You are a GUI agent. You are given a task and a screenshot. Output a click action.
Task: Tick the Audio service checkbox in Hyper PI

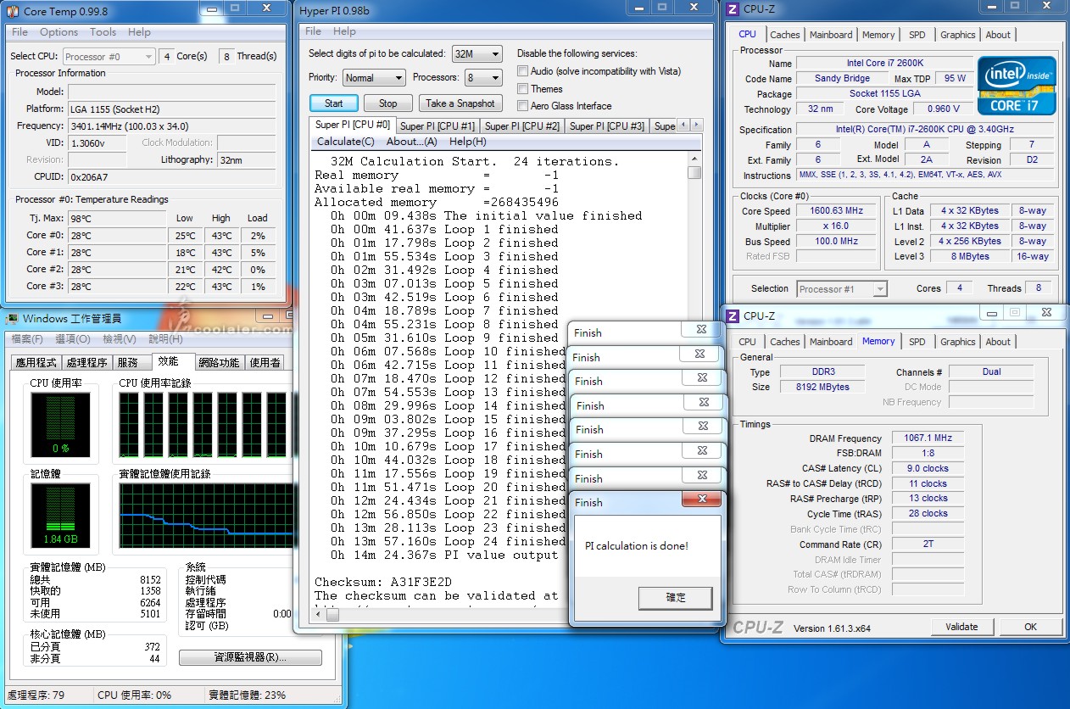[523, 71]
